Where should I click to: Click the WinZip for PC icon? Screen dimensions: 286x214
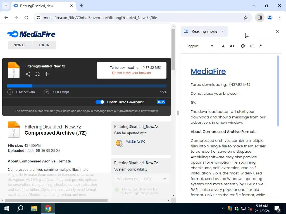click(x=120, y=143)
